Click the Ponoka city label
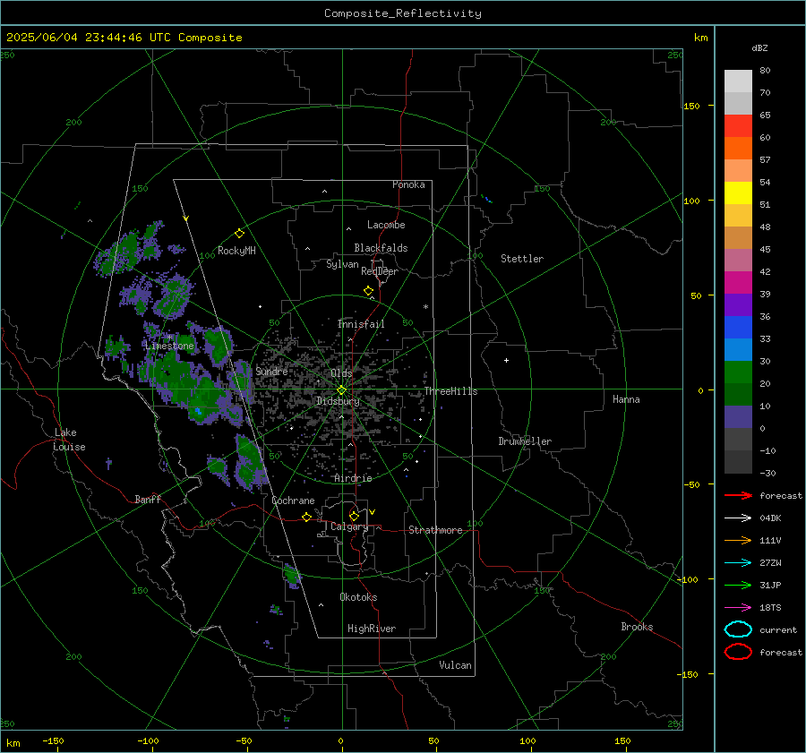The image size is (806, 753). point(408,184)
